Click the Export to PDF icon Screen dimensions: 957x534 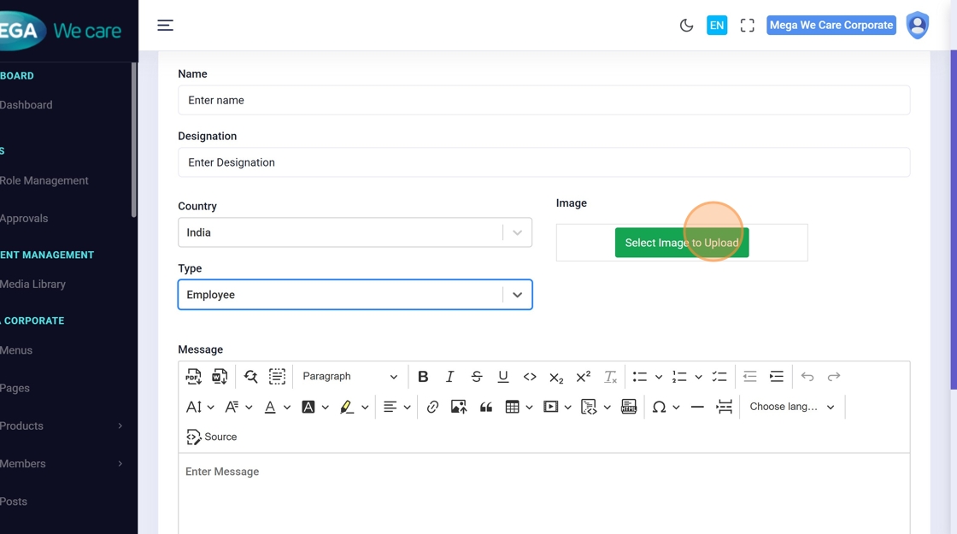194,377
